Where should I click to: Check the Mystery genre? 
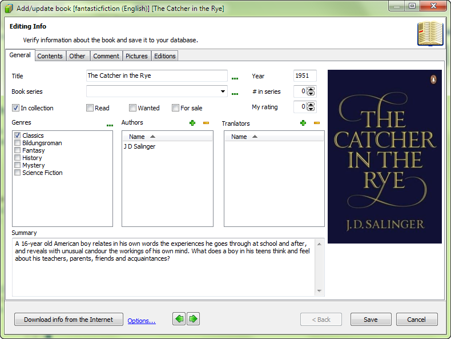pos(18,165)
